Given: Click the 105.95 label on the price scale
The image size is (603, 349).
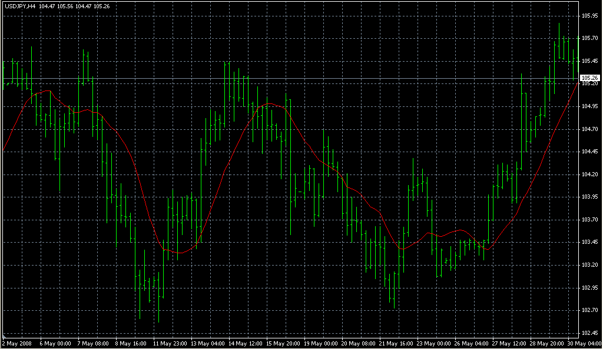Looking at the screenshot, I should (x=589, y=16).
